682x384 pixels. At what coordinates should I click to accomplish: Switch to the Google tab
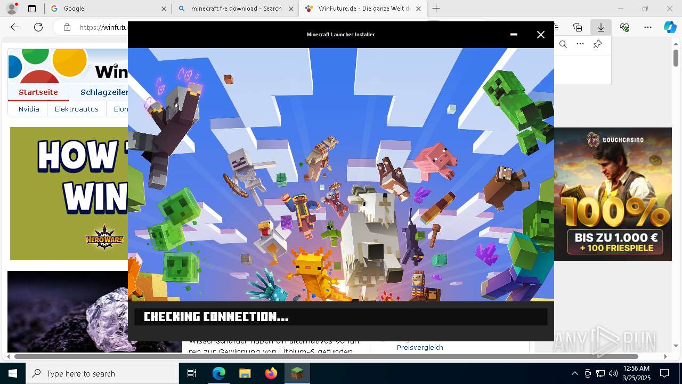pos(108,9)
